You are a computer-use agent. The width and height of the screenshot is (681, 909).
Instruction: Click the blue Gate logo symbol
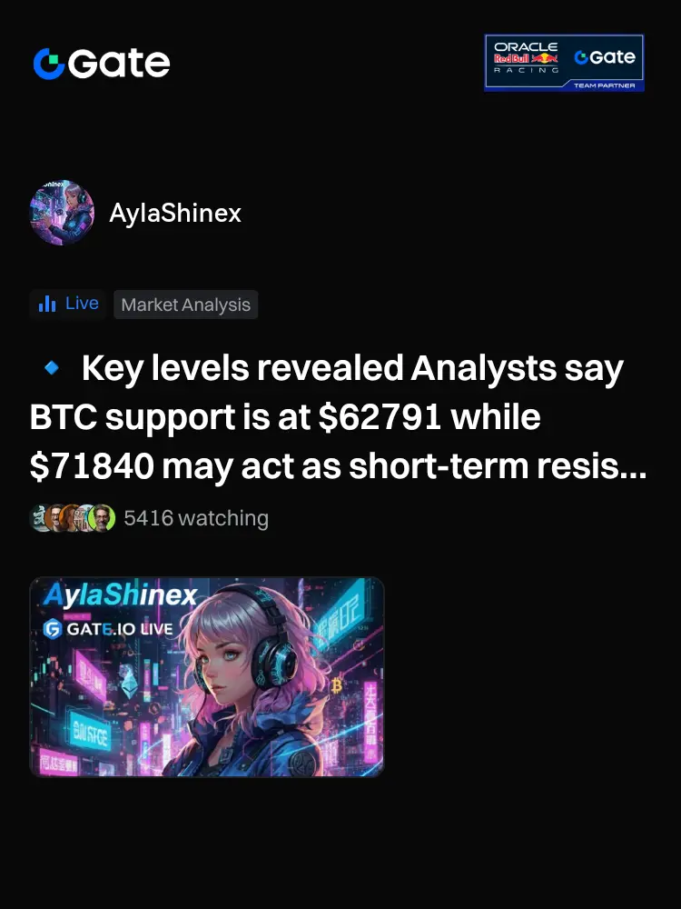[49, 64]
